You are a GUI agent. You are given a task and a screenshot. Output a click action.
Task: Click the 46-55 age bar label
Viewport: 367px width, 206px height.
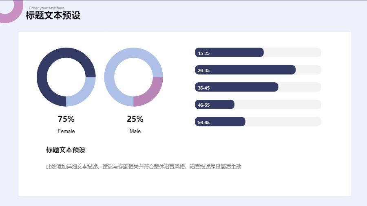click(x=203, y=105)
